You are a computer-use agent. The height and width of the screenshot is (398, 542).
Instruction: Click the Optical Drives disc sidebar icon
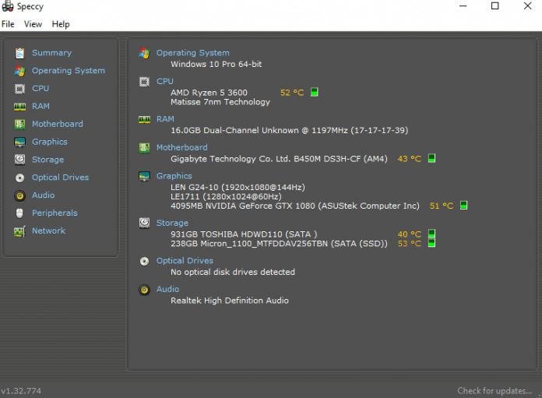point(19,178)
